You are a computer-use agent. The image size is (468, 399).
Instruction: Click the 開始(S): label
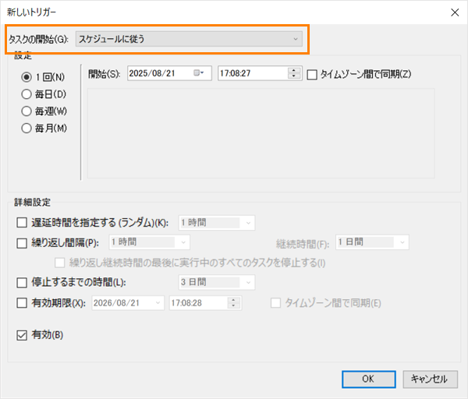[105, 74]
